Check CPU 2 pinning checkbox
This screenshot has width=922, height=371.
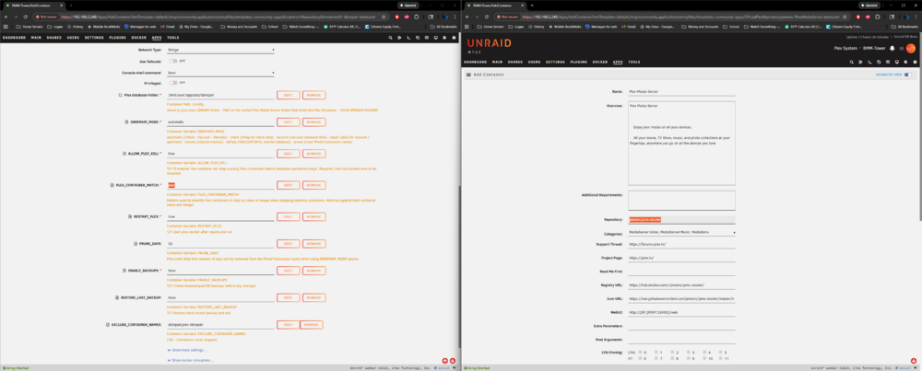pos(671,353)
